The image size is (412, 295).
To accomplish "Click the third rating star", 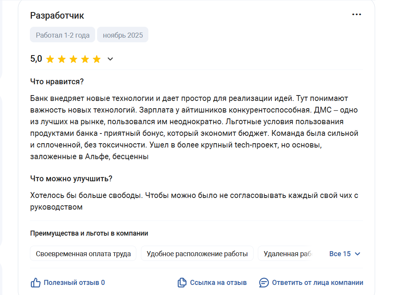I will pos(73,59).
